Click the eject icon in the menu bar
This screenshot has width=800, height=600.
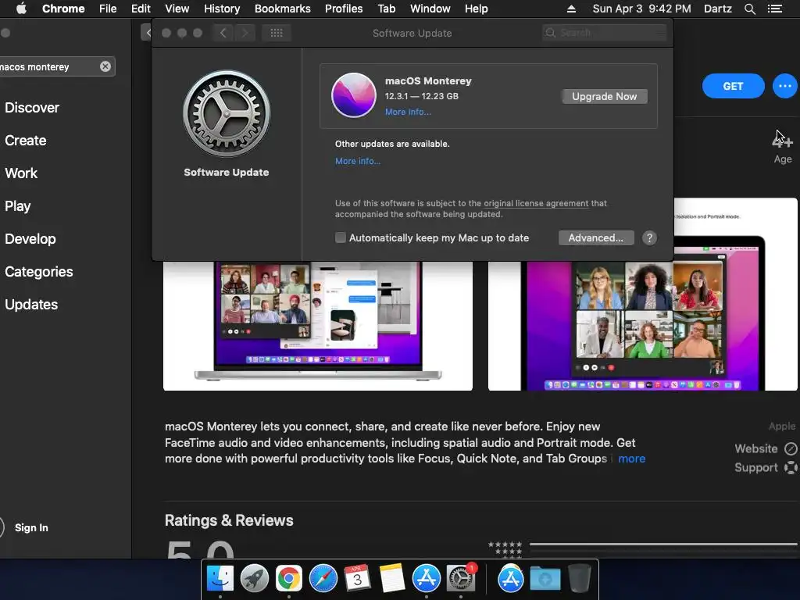[571, 9]
